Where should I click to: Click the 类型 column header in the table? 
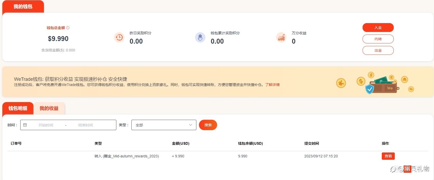98,143
